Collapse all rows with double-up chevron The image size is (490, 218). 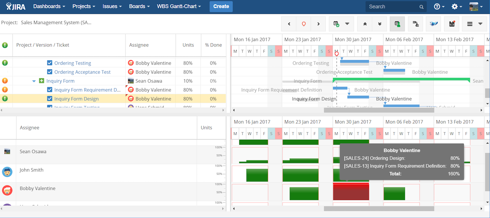tap(365, 24)
